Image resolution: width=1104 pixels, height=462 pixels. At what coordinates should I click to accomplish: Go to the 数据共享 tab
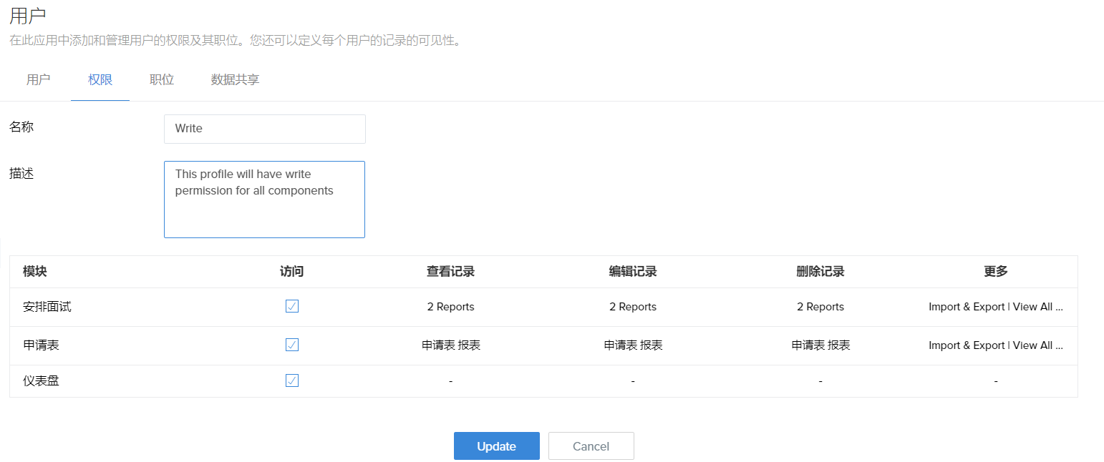click(x=235, y=79)
